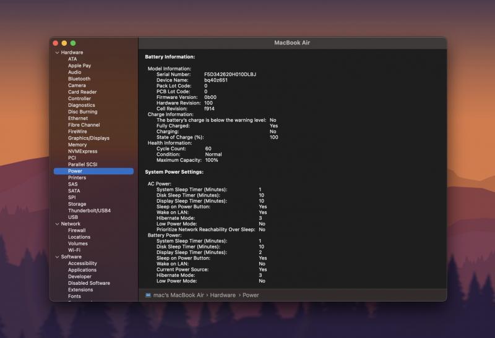Open the USB hardware entry
The width and height of the screenshot is (495, 338).
pyautogui.click(x=73, y=217)
